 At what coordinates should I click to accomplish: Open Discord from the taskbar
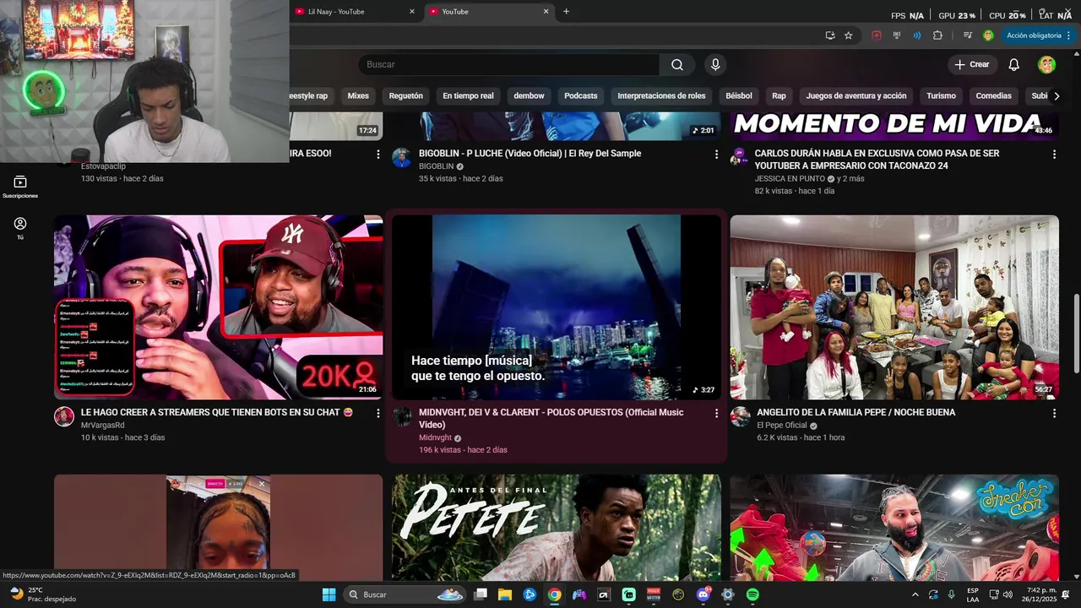click(x=703, y=594)
